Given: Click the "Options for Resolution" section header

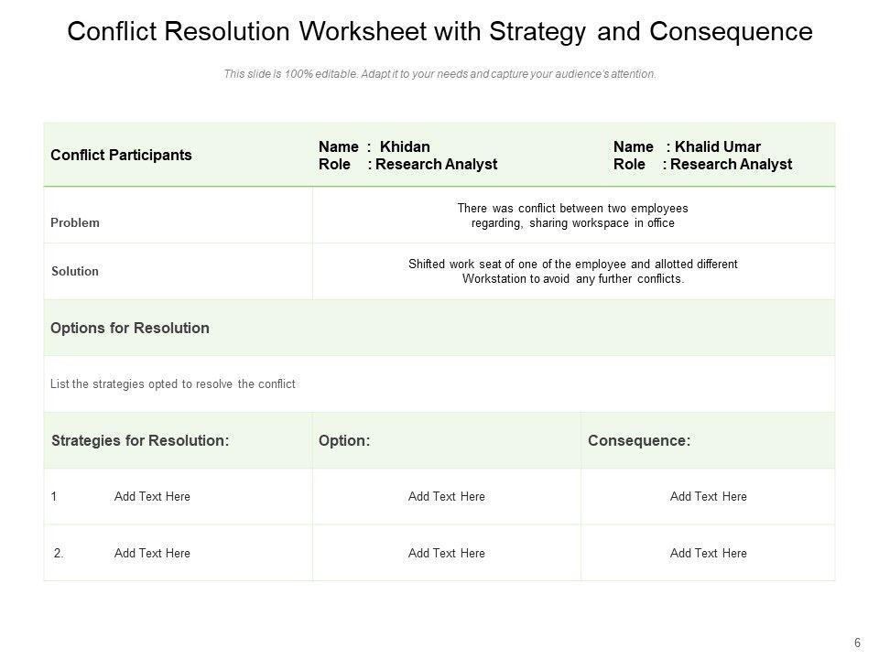Looking at the screenshot, I should point(130,328).
